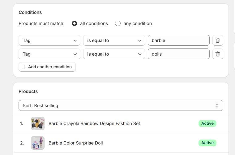
Task: Expand first 'is equal to' operator dropdown
Action: pyautogui.click(x=114, y=40)
